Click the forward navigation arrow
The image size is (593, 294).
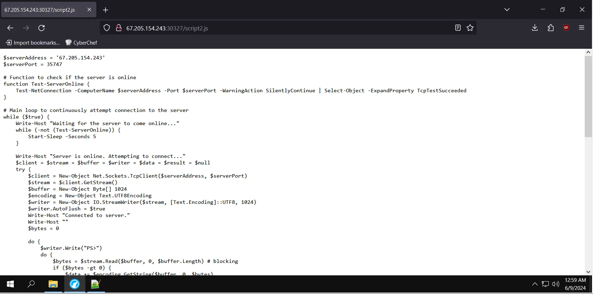tap(26, 28)
